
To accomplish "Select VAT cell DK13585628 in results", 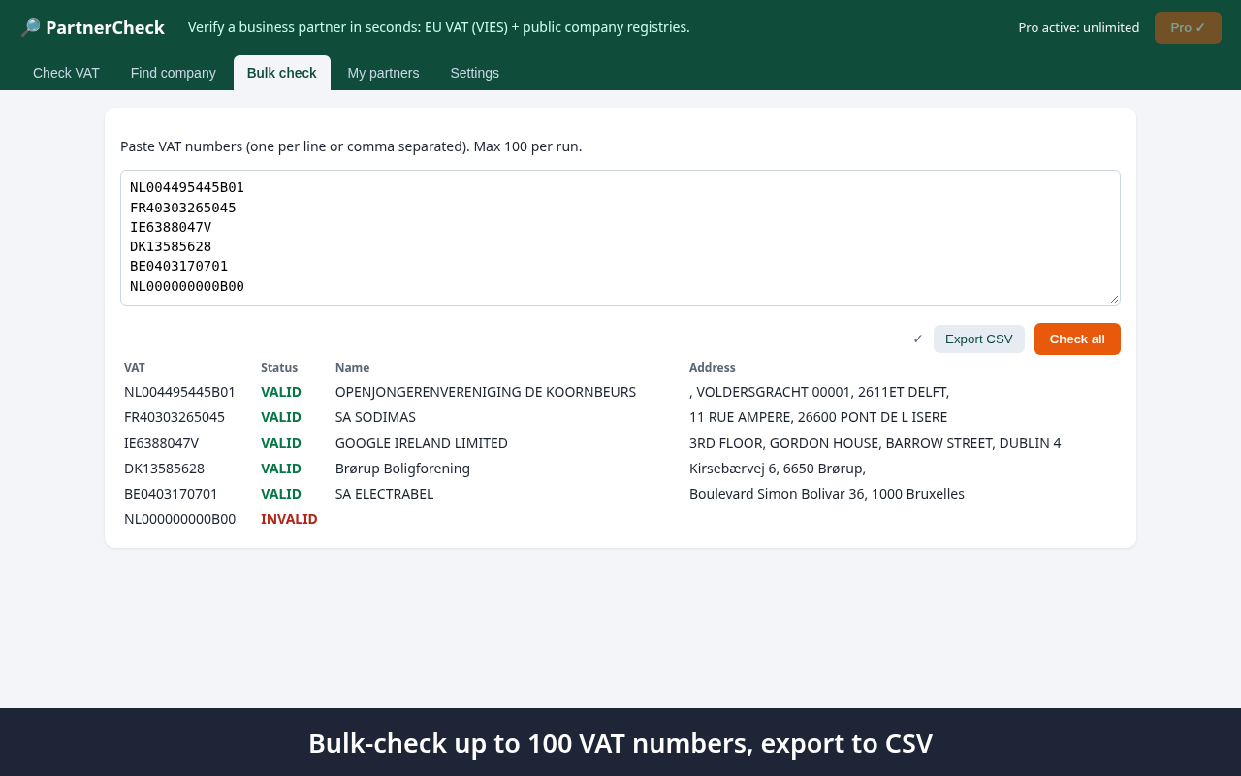I will click(164, 469).
